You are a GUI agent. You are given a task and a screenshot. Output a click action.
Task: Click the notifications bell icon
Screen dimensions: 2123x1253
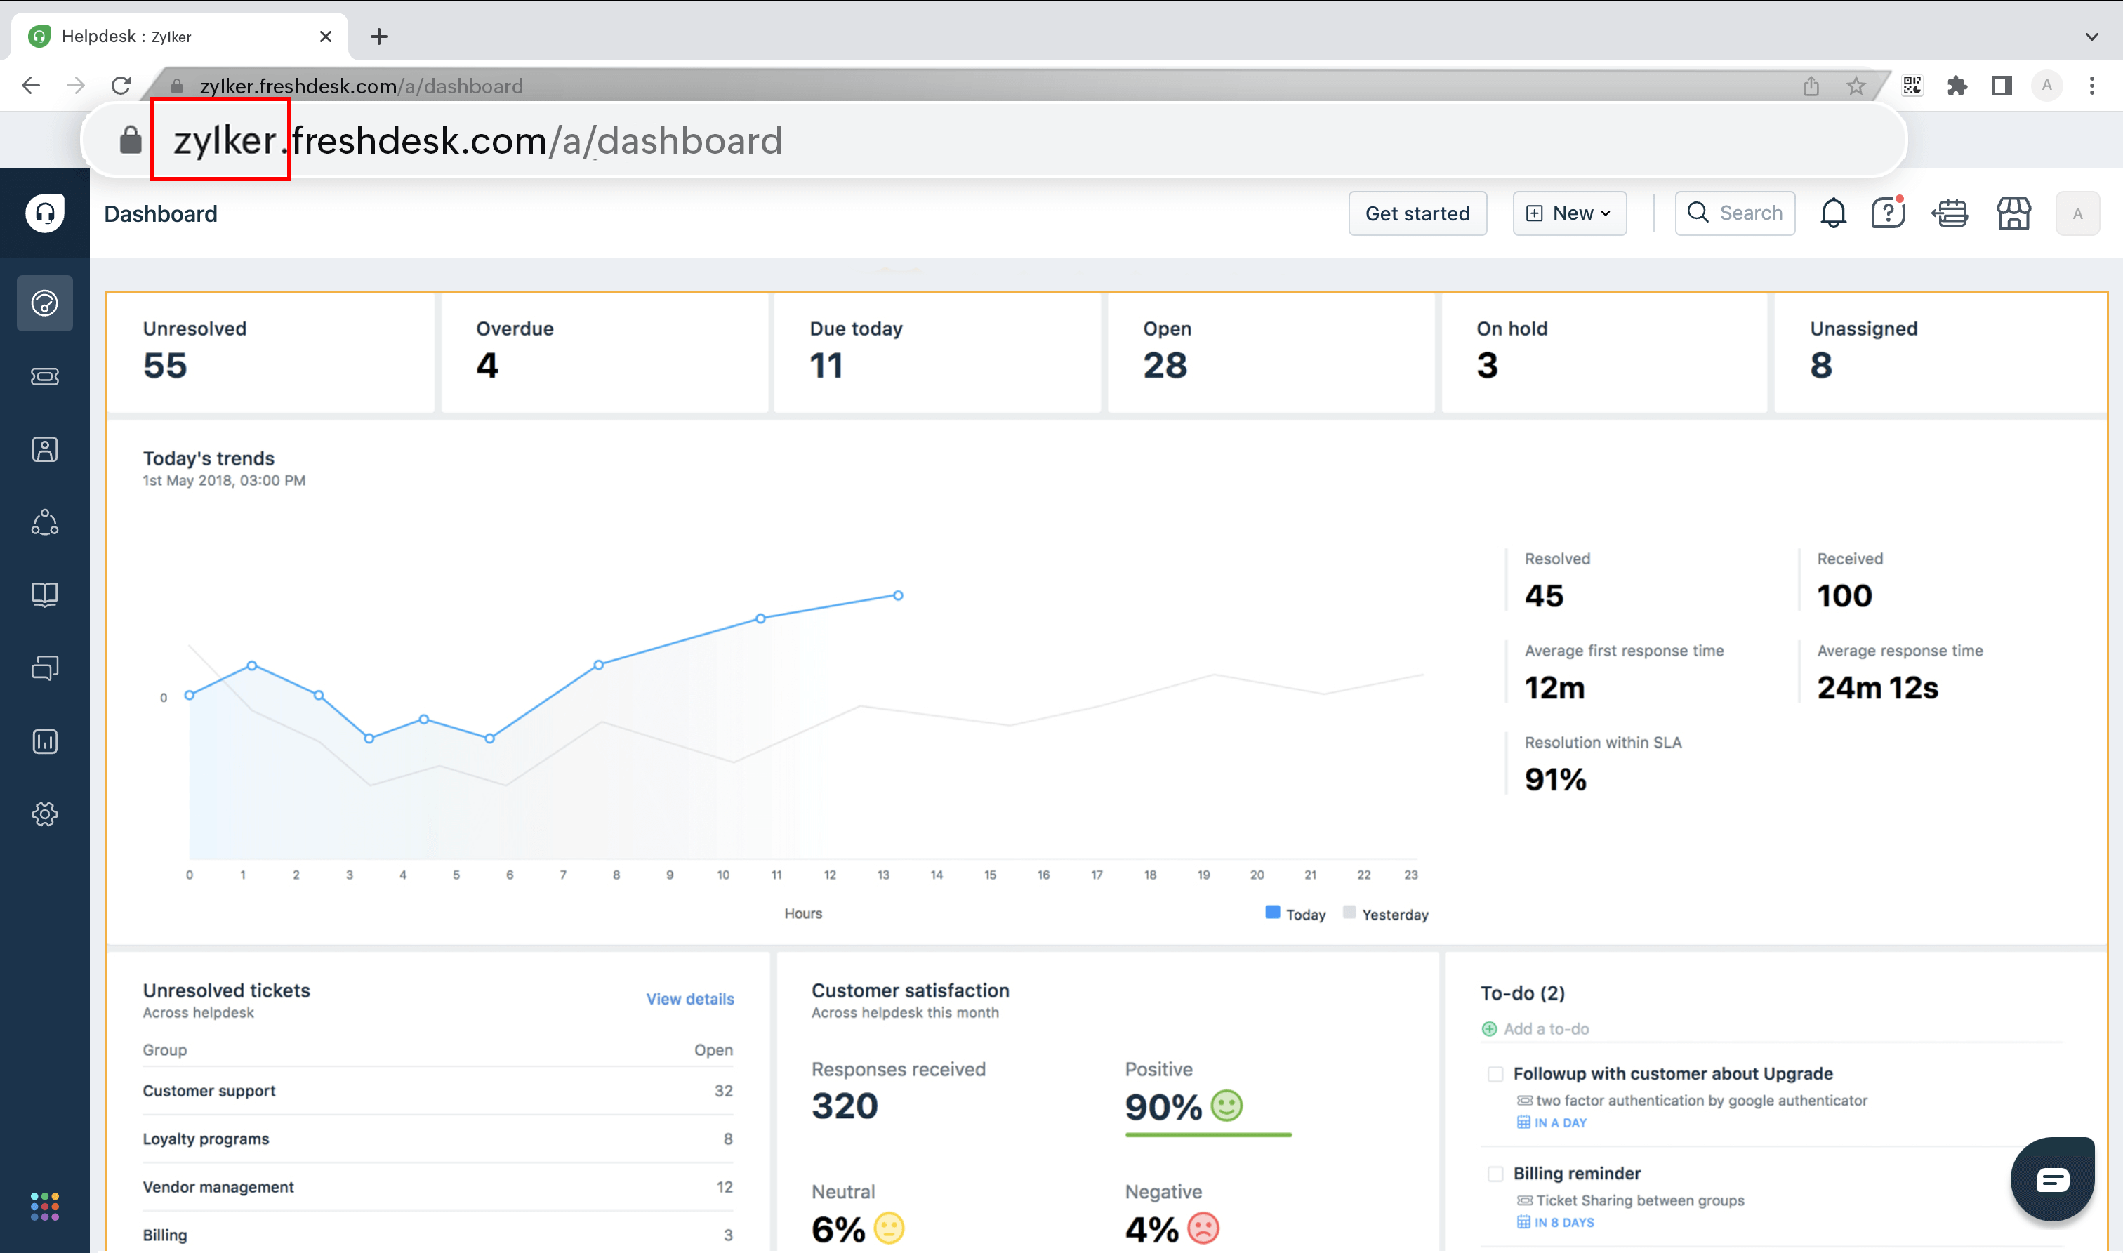coord(1832,213)
